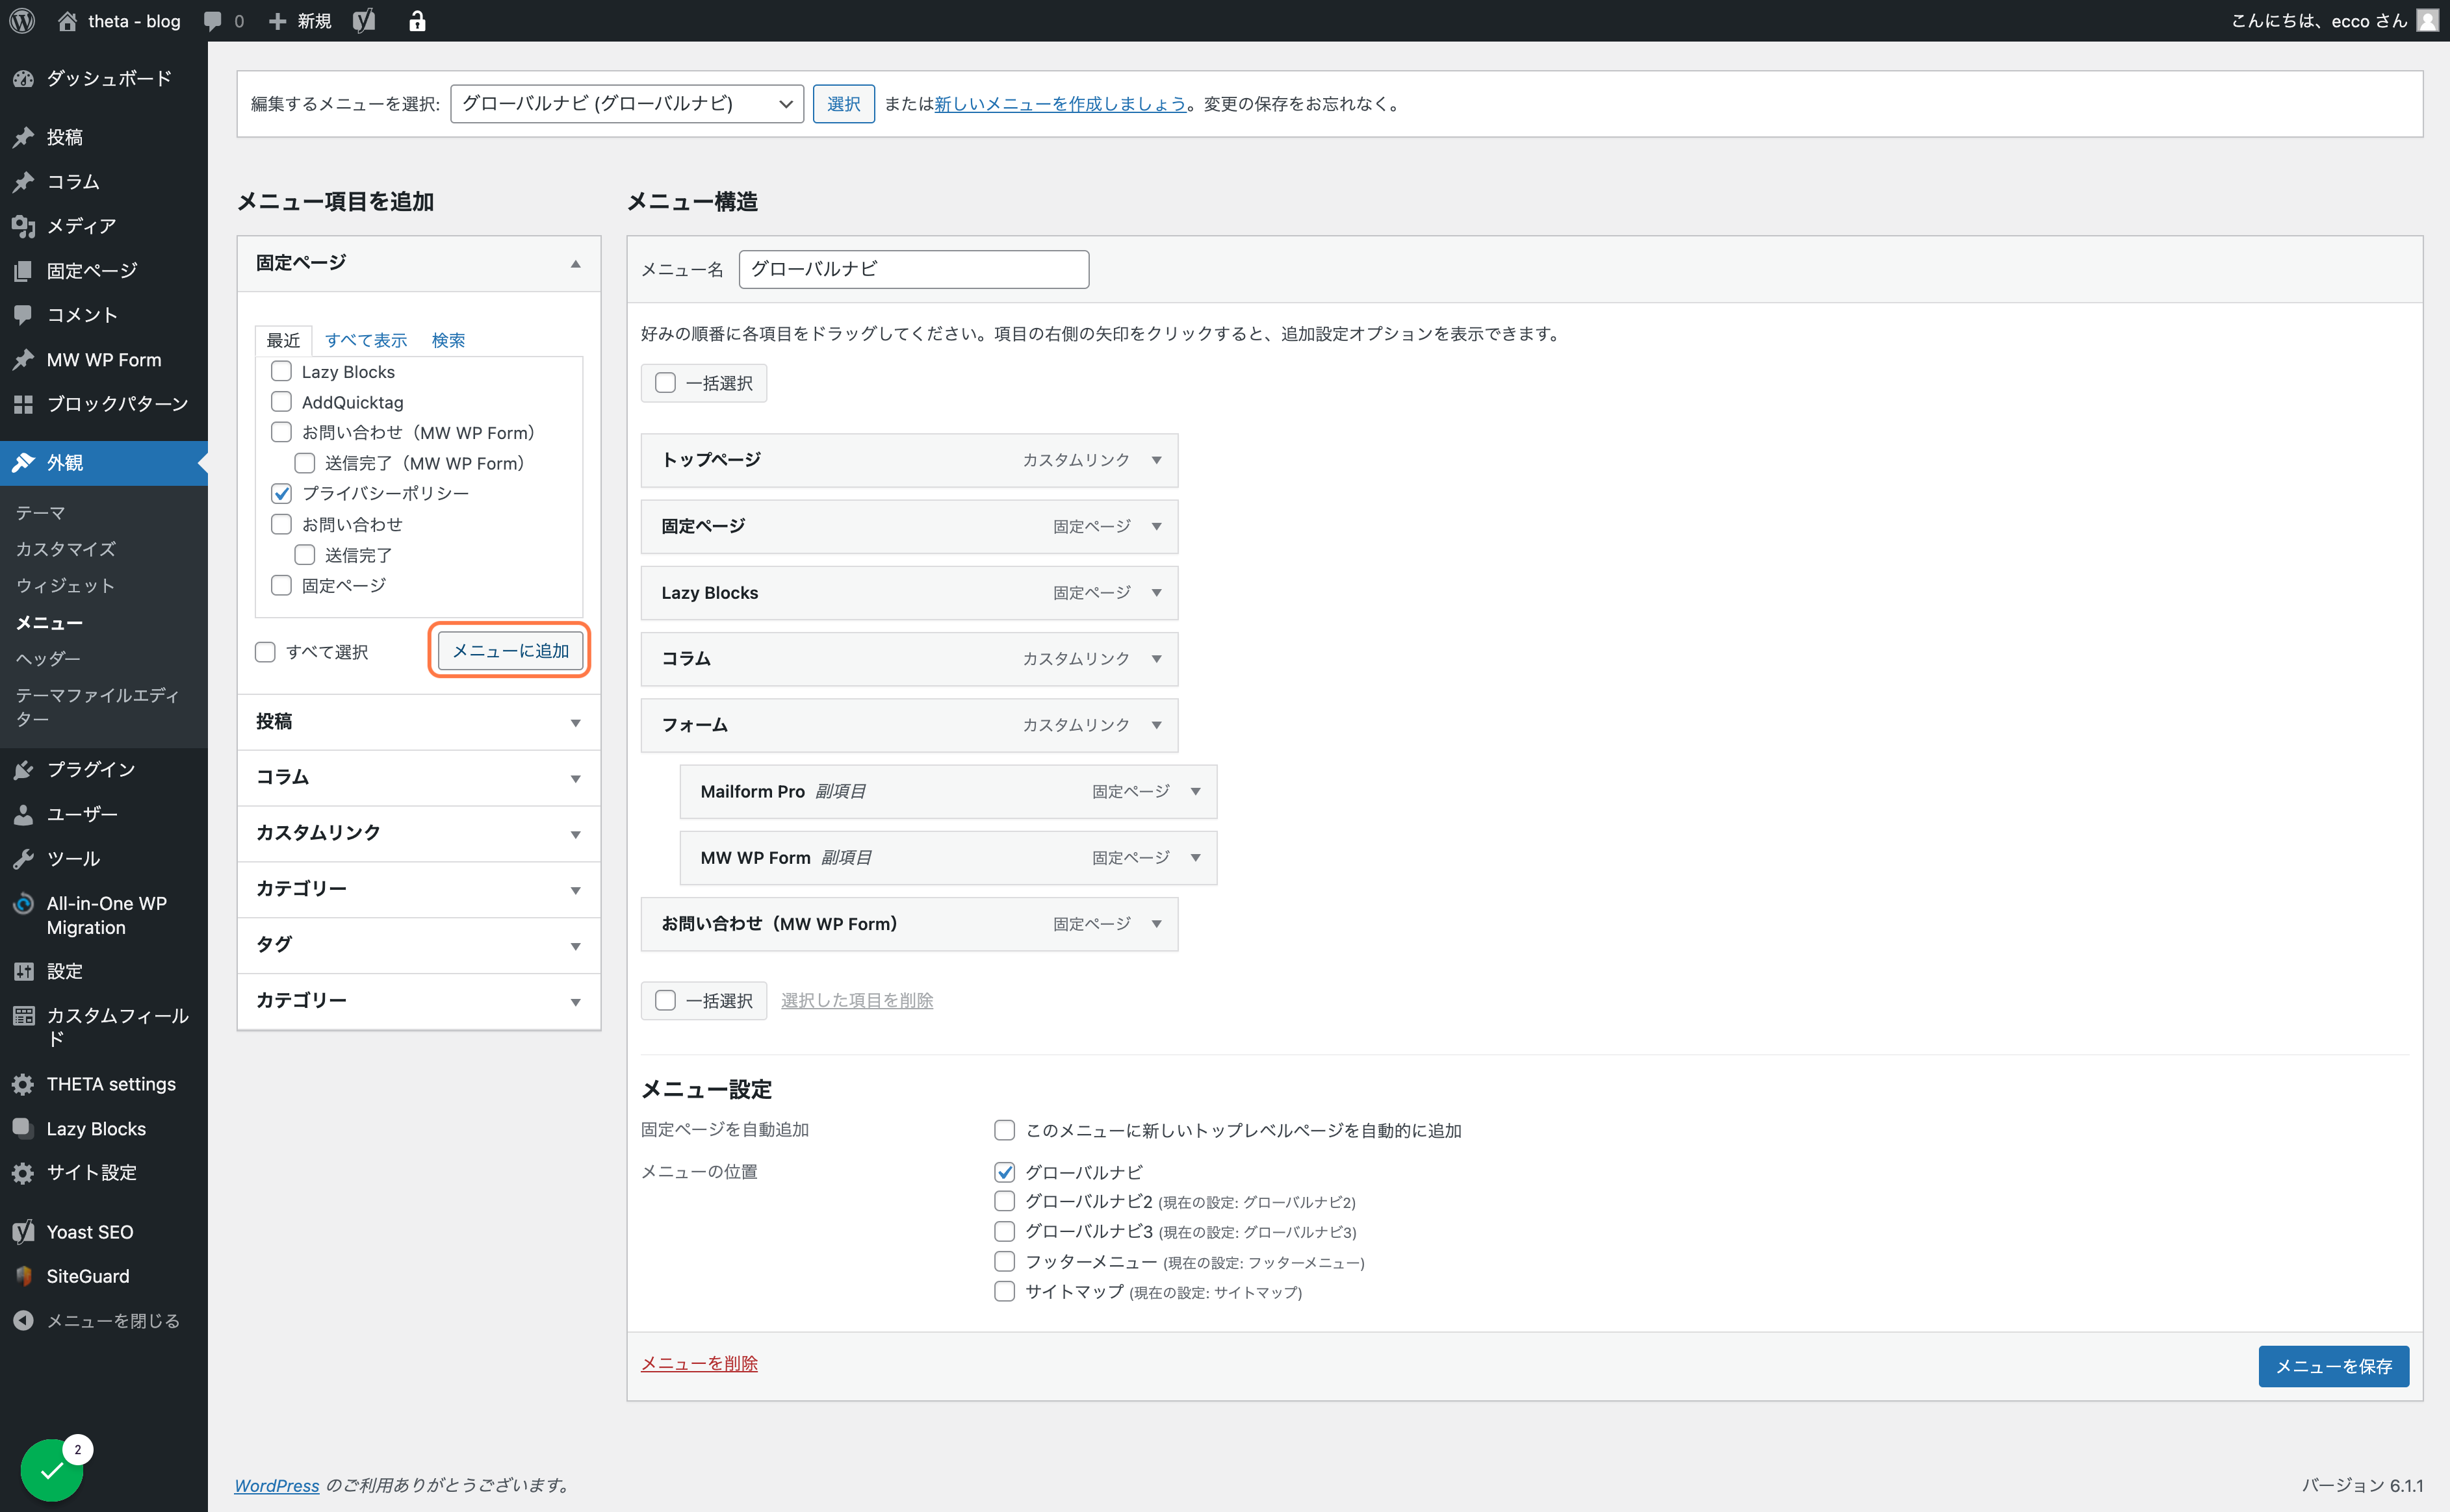2450x1512 pixels.
Task: Tick the すべて選択 checkbox
Action: (265, 652)
